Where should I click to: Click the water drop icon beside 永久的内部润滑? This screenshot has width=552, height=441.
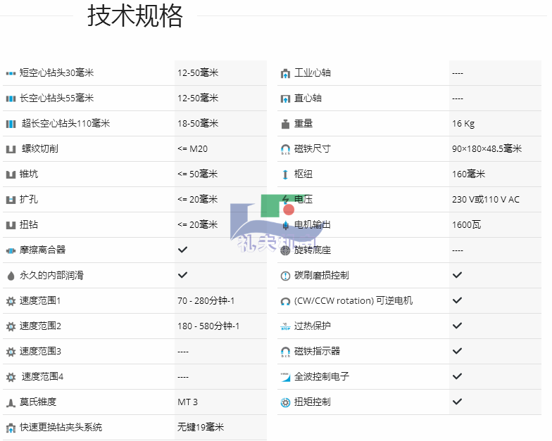click(11, 276)
